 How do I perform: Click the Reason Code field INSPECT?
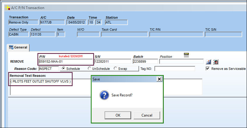coord(49,69)
